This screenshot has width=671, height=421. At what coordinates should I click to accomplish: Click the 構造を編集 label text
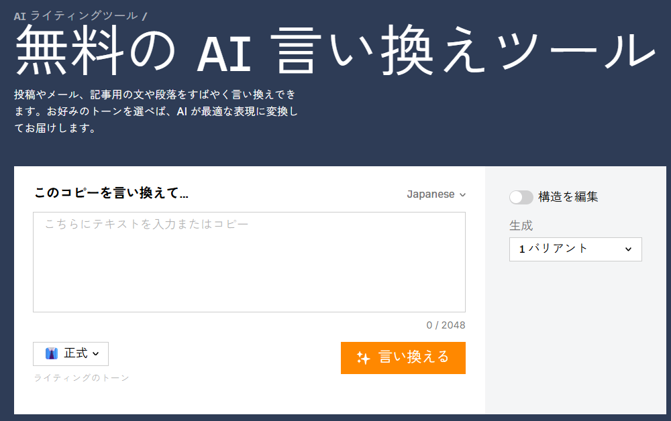(x=568, y=196)
